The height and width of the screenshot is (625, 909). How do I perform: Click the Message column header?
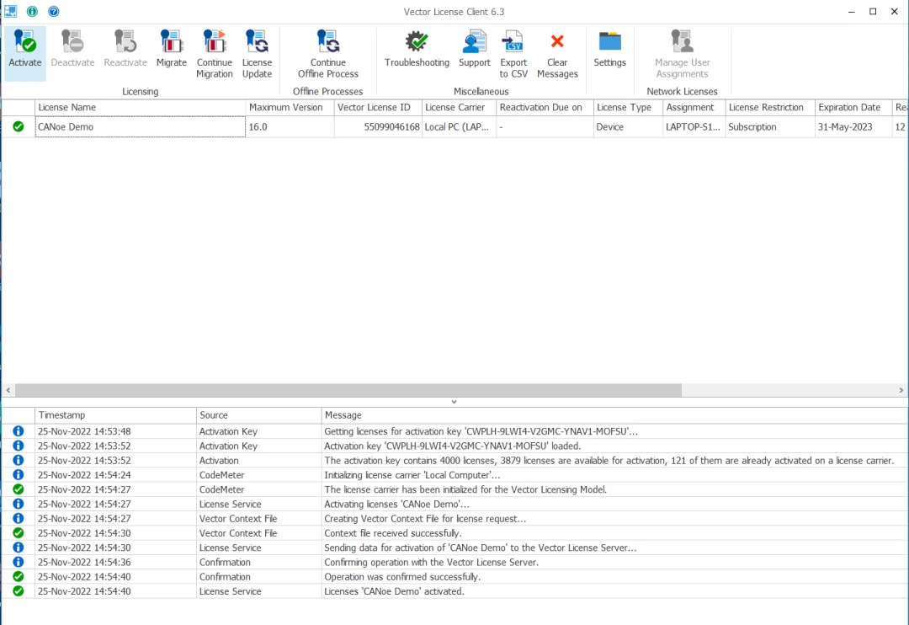[614, 415]
